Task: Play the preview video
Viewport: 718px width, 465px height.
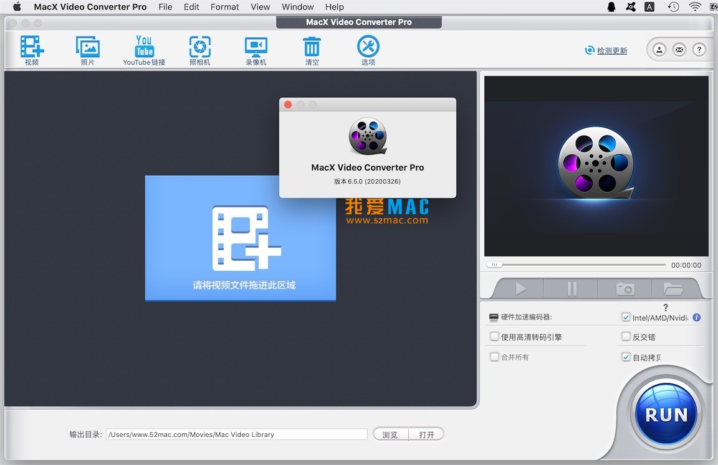Action: (x=520, y=289)
